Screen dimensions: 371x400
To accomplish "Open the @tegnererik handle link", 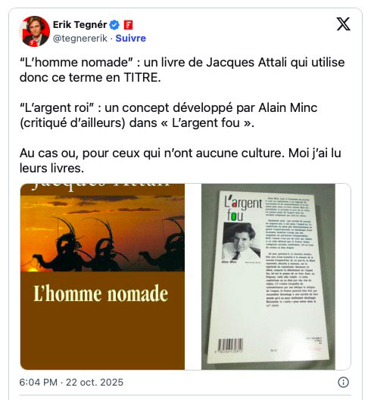I will 80,39.
